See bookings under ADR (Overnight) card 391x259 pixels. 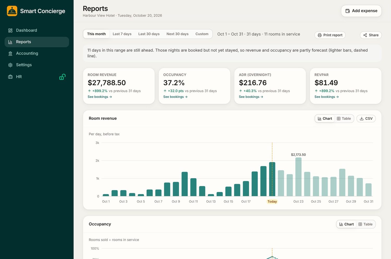click(251, 97)
